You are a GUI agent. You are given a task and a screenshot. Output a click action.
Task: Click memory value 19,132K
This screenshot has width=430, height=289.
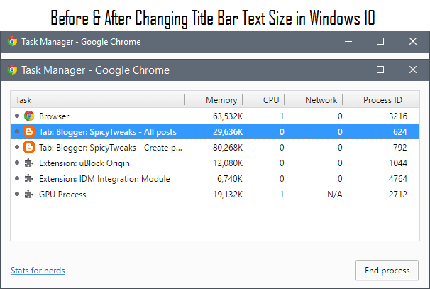(x=228, y=195)
